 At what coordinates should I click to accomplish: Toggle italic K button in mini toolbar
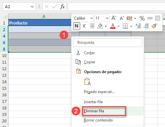(x=84, y=26)
